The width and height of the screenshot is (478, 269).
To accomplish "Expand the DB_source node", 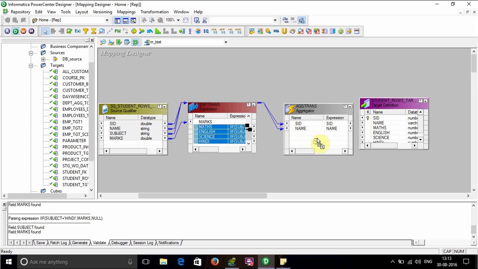I will (x=43, y=59).
